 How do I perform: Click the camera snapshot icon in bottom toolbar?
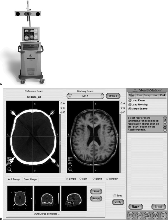[x=154, y=215]
